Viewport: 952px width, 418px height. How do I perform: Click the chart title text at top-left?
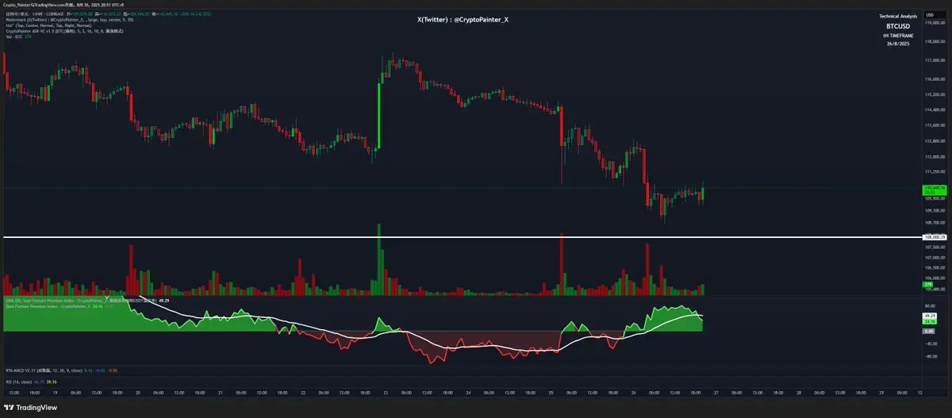tap(63, 5)
